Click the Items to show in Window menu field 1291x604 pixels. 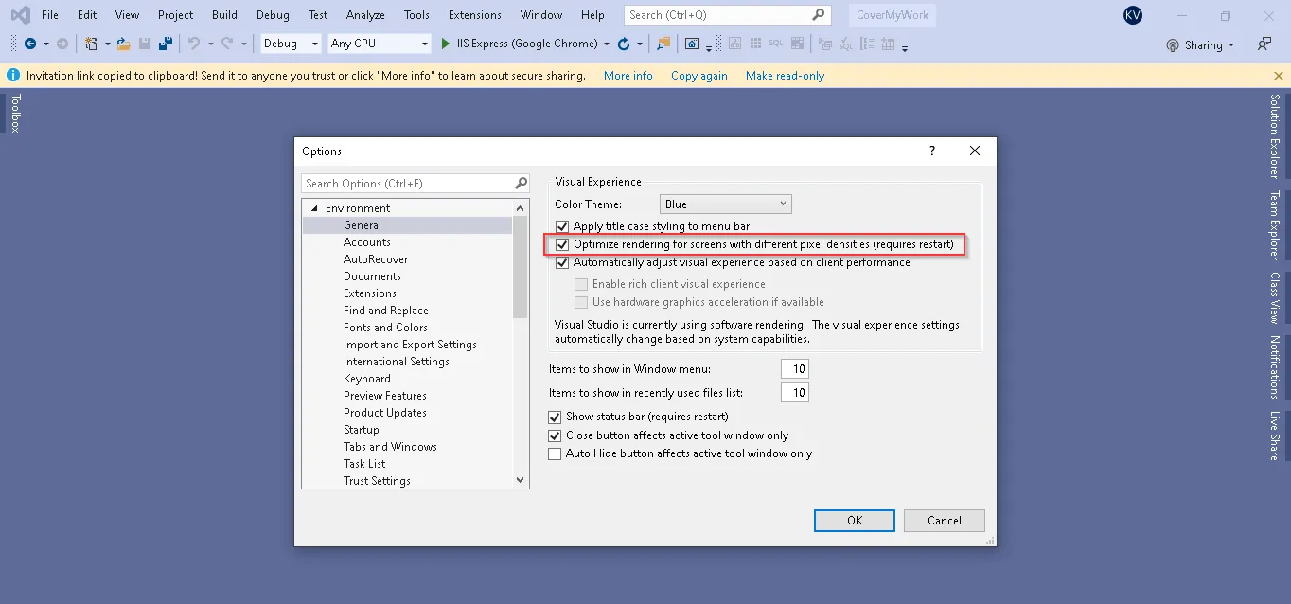pos(795,369)
